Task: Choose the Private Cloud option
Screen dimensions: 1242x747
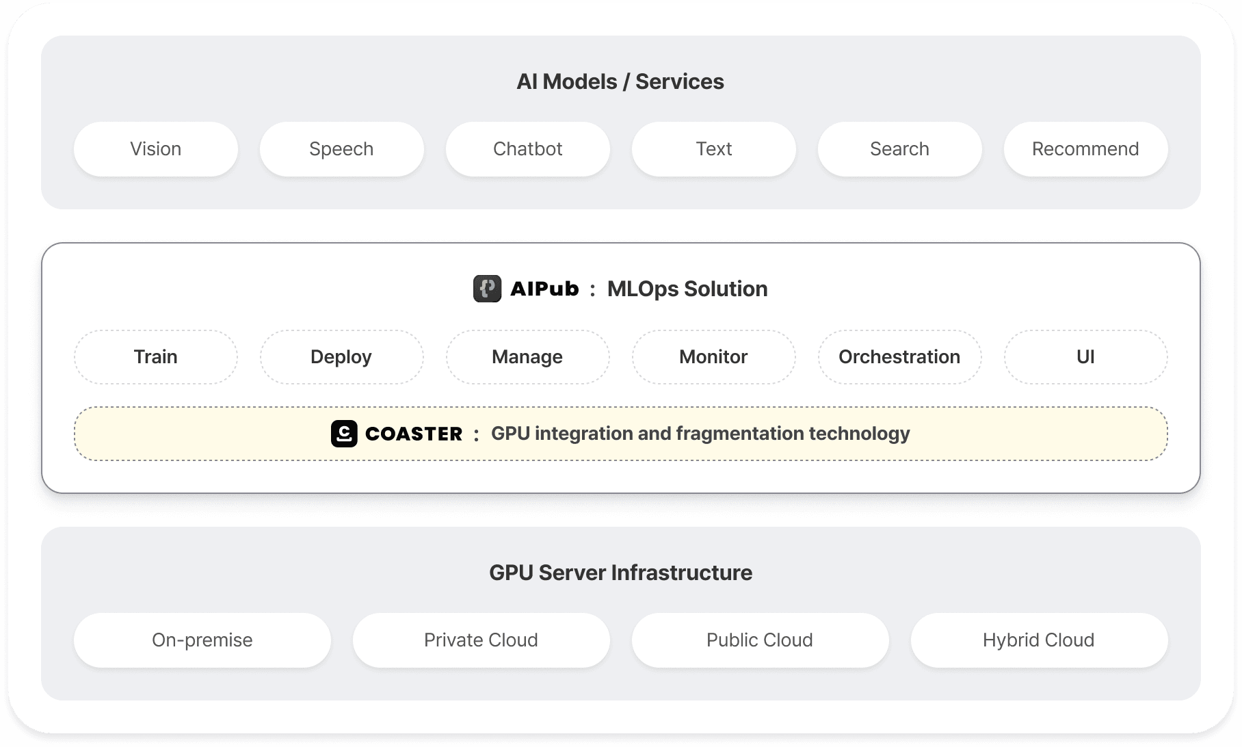Action: (x=481, y=640)
